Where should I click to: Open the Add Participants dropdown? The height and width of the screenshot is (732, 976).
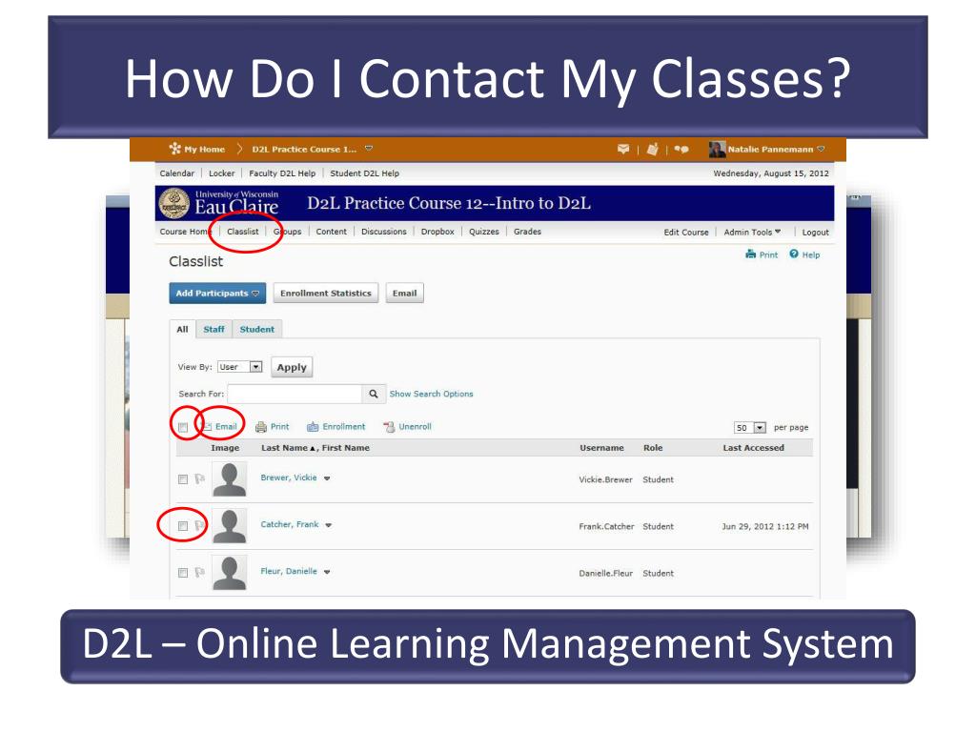pyautogui.click(x=217, y=294)
